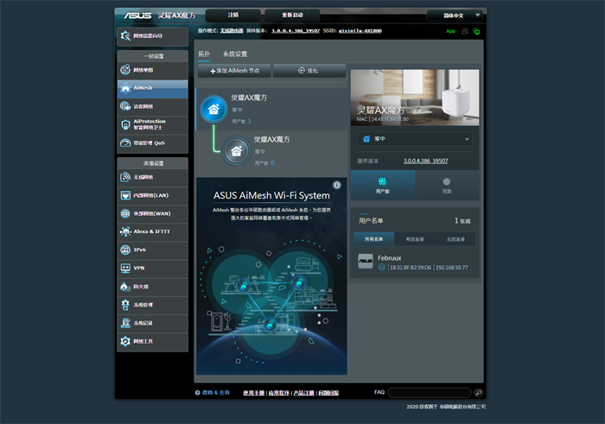This screenshot has height=424, width=605.
Task: Click the green App icon in header
Action: click(450, 31)
